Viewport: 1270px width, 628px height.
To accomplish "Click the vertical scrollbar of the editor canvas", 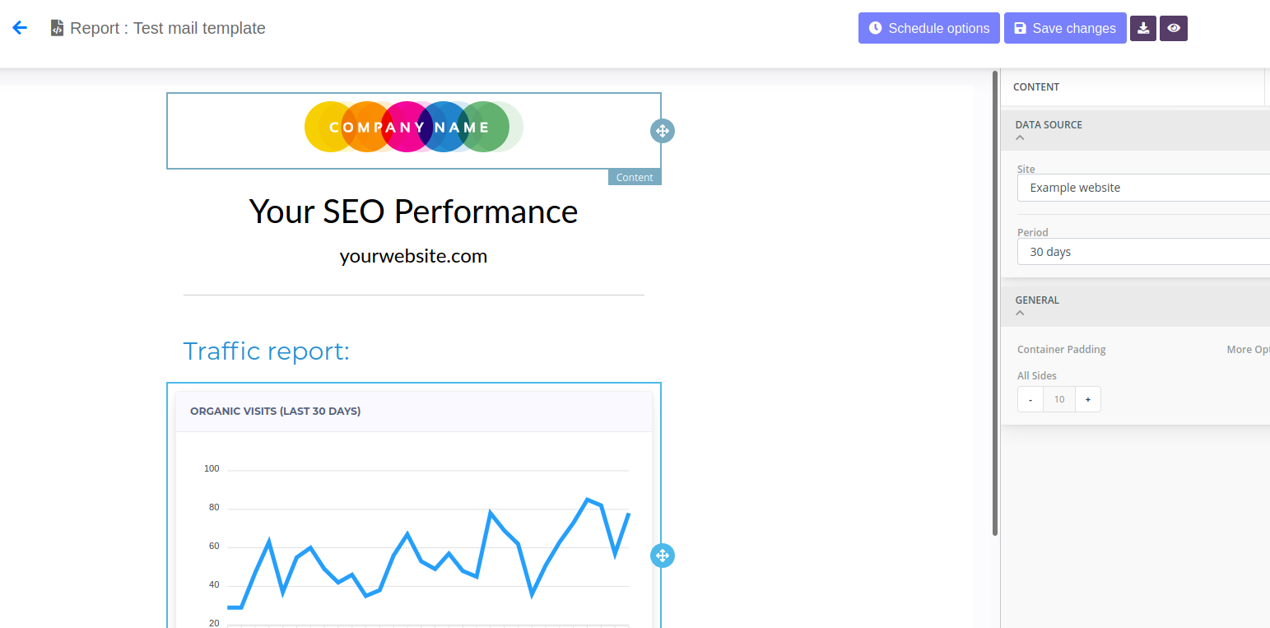I will [x=995, y=303].
